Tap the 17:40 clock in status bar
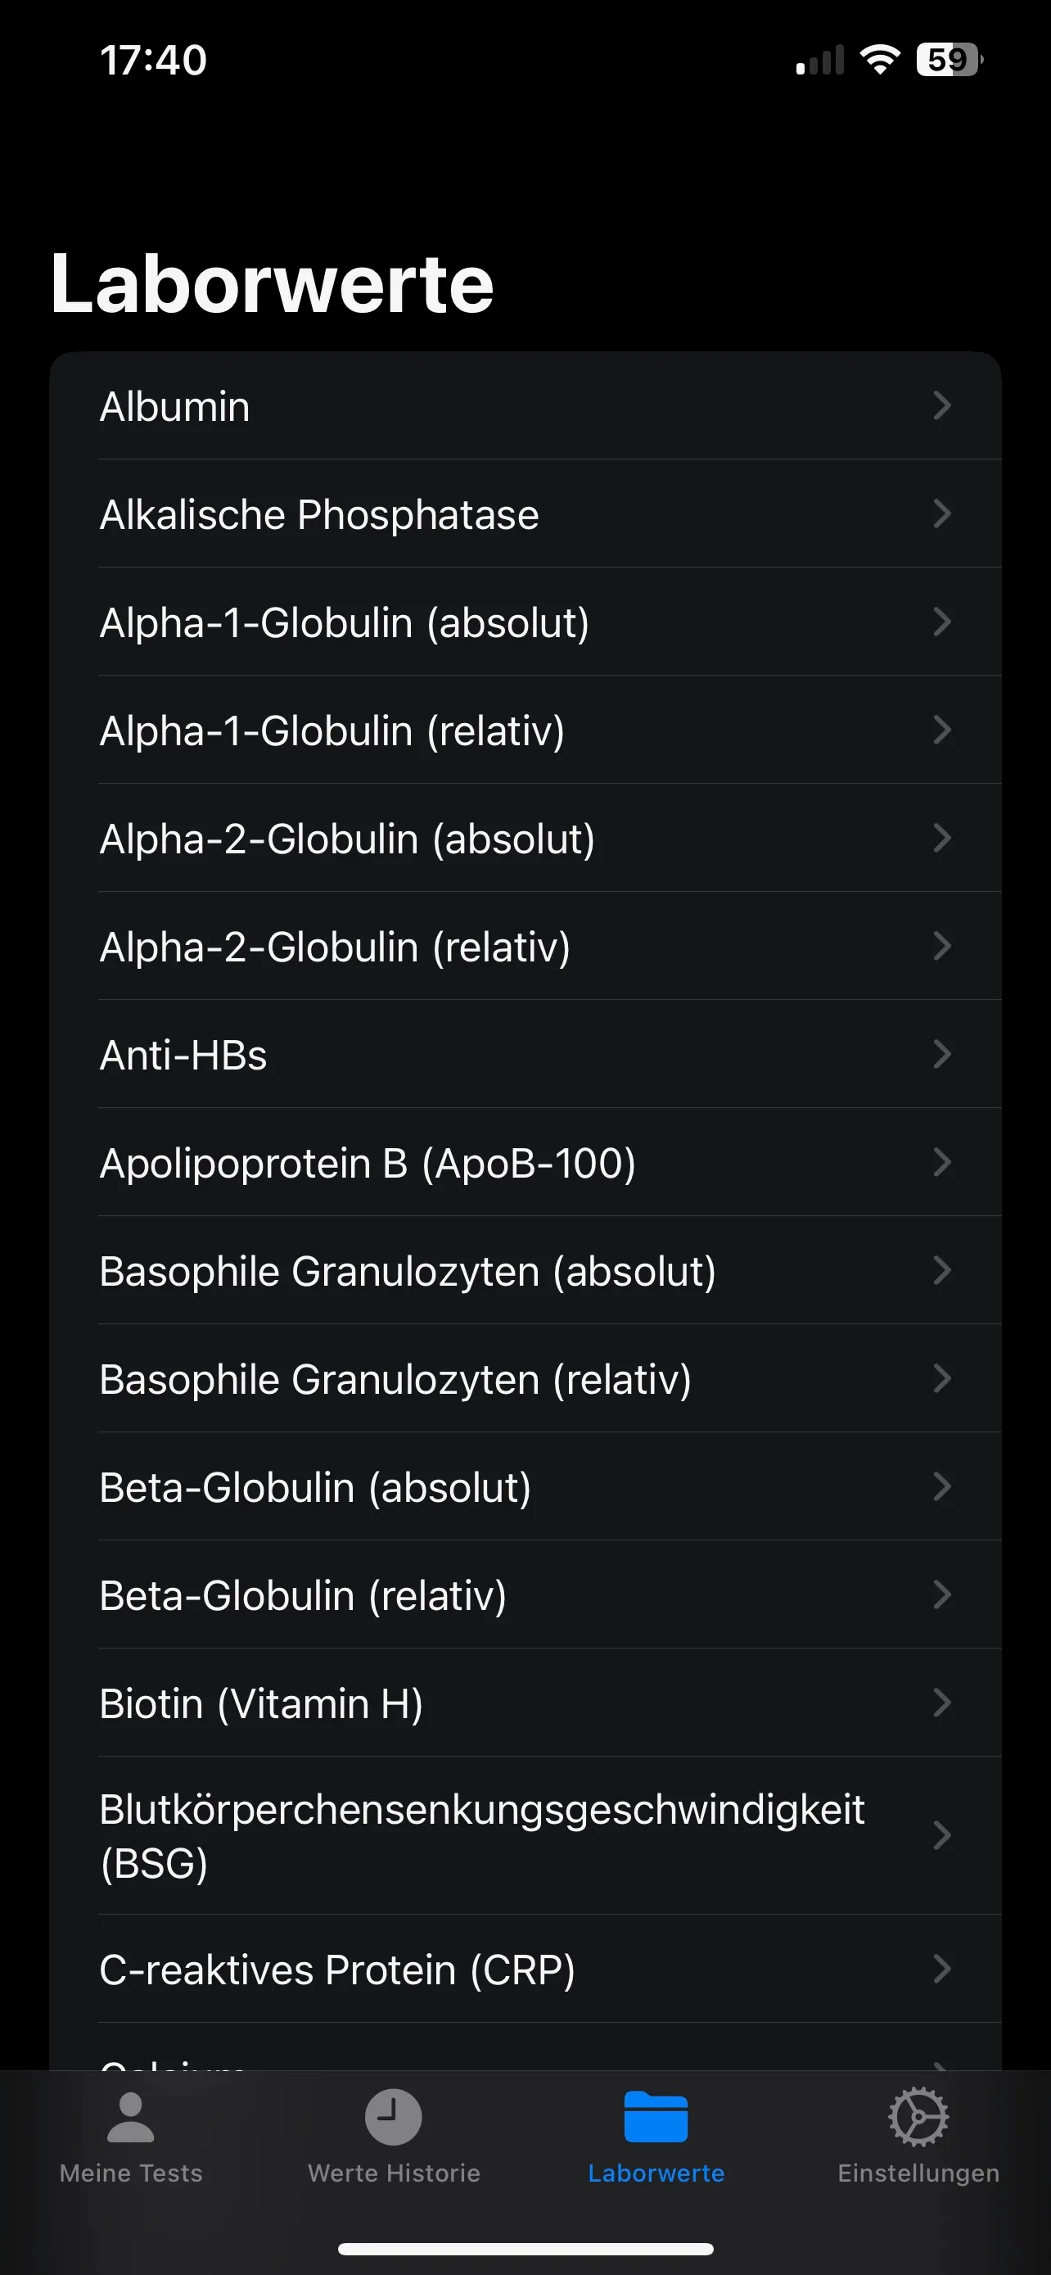This screenshot has width=1051, height=2275. pos(154,61)
